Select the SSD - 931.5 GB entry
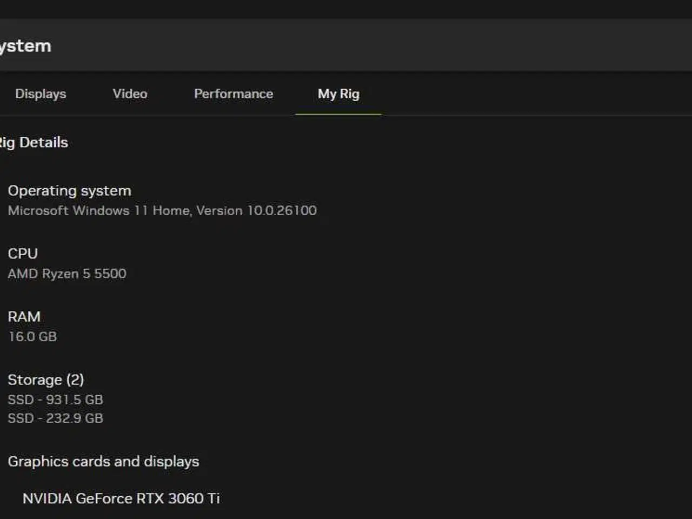This screenshot has height=519, width=692. (x=55, y=400)
